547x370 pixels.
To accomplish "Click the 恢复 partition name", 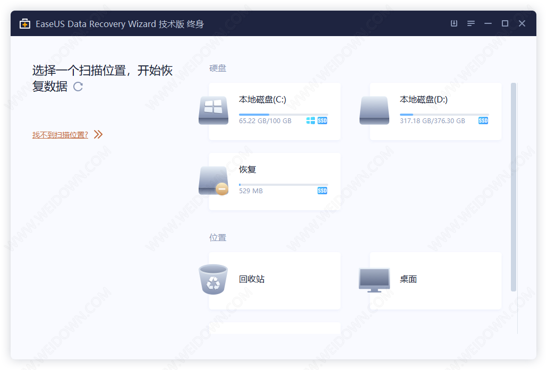I will pos(247,170).
